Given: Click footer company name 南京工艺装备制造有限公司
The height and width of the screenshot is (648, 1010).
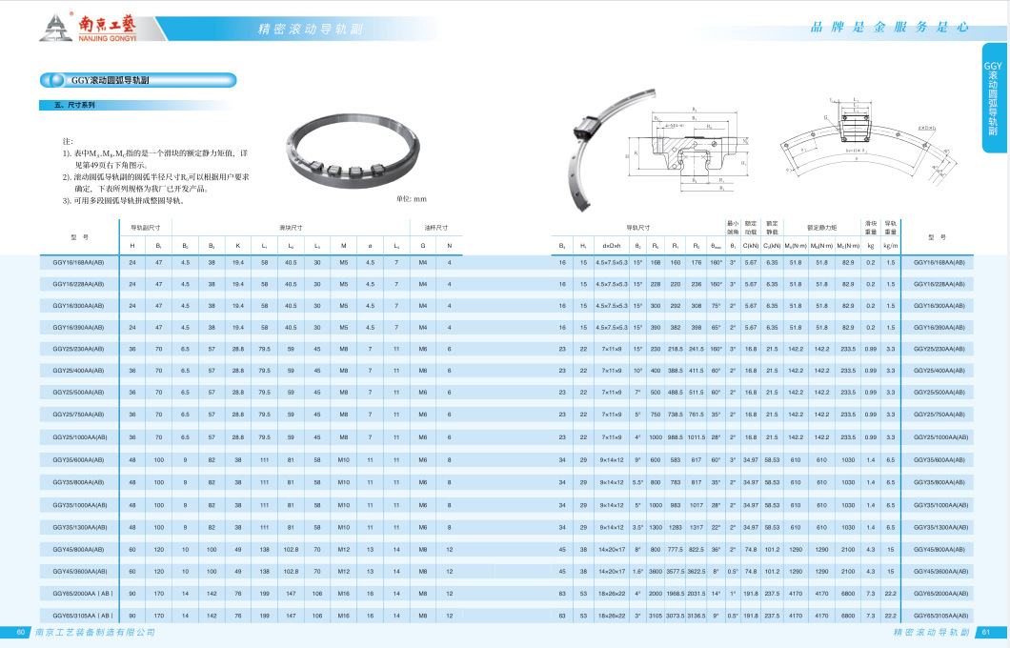Looking at the screenshot, I should tap(95, 633).
